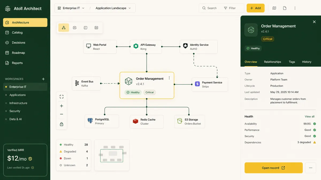321x180 pixels.
Task: Open the Application Landscape dropdown
Action: (113, 8)
